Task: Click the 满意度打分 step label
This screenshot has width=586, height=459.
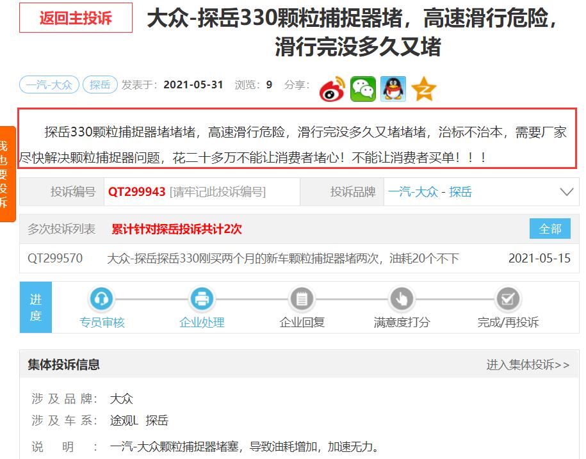Action: click(x=402, y=322)
